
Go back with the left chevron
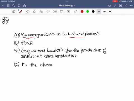pyautogui.click(x=3, y=6)
